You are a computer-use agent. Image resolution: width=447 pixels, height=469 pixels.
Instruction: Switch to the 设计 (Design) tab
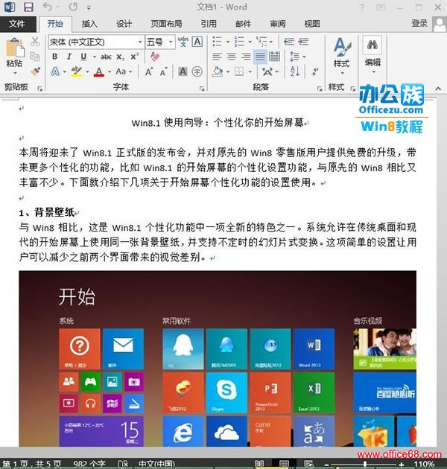(x=124, y=24)
